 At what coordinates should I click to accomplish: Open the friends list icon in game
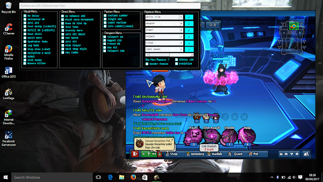point(306,154)
